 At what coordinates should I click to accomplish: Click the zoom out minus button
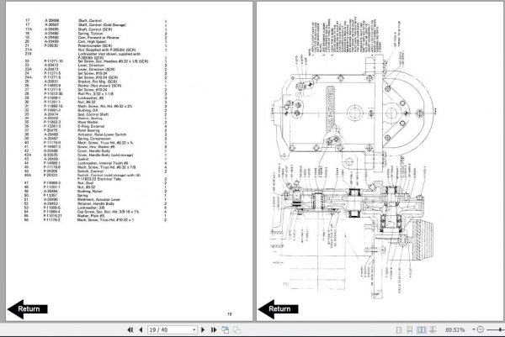[x=481, y=329]
